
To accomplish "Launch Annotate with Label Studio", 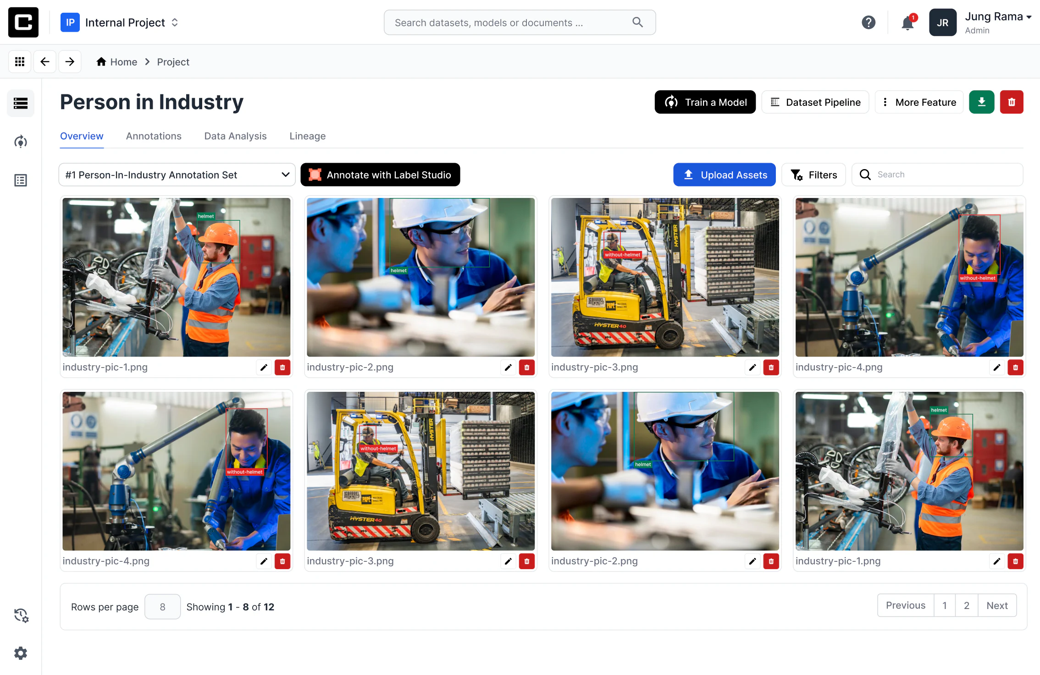I will point(380,175).
